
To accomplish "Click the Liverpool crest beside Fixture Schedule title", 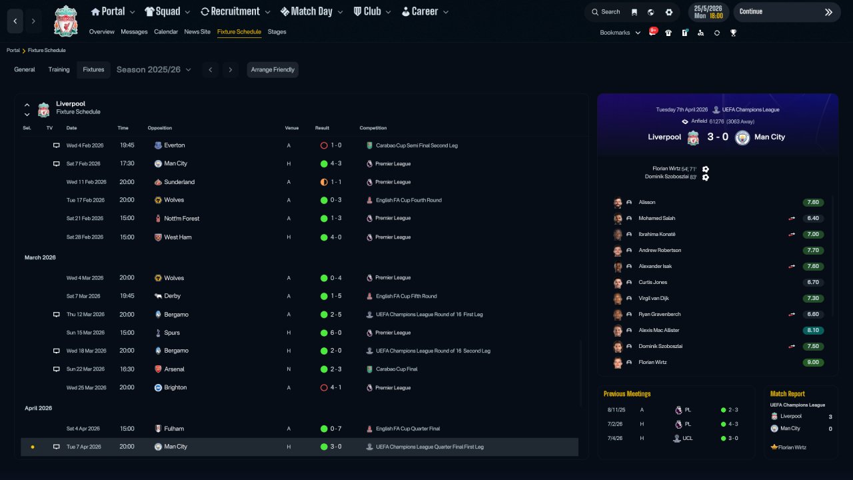I will (43, 109).
